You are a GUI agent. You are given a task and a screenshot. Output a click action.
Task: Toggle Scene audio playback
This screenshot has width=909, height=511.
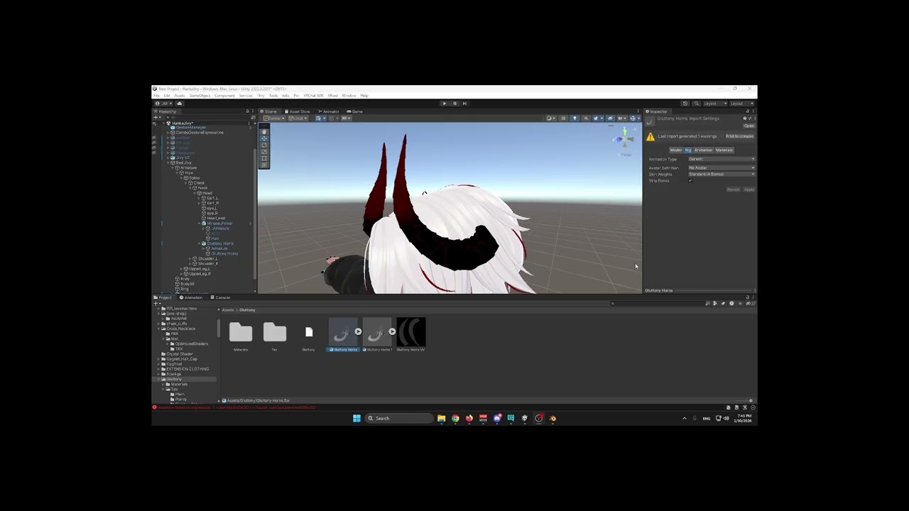tap(586, 119)
